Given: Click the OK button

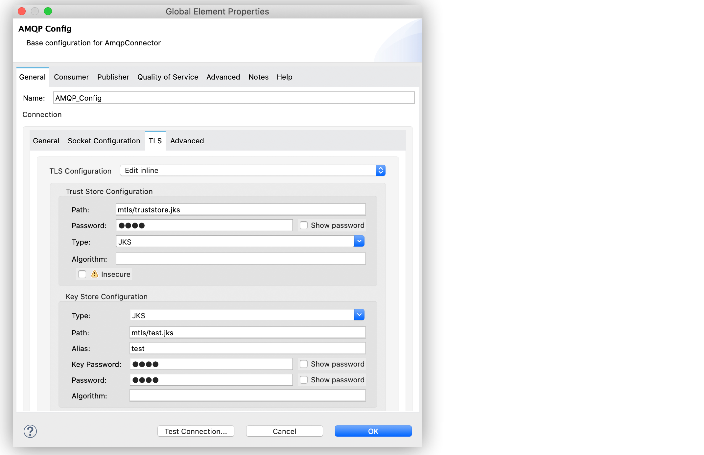Looking at the screenshot, I should click(373, 431).
